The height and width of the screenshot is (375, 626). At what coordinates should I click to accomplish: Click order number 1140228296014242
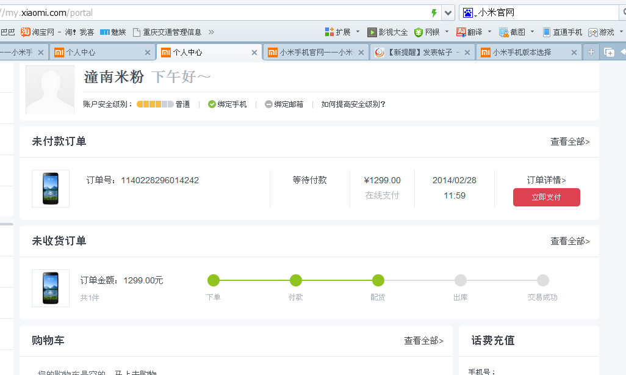160,180
